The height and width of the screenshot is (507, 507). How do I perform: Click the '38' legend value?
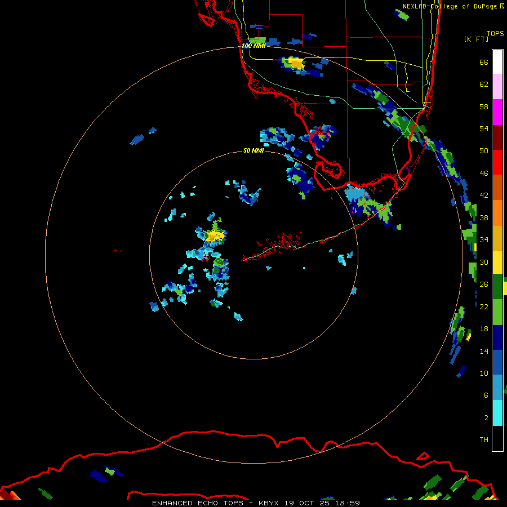[x=484, y=218]
